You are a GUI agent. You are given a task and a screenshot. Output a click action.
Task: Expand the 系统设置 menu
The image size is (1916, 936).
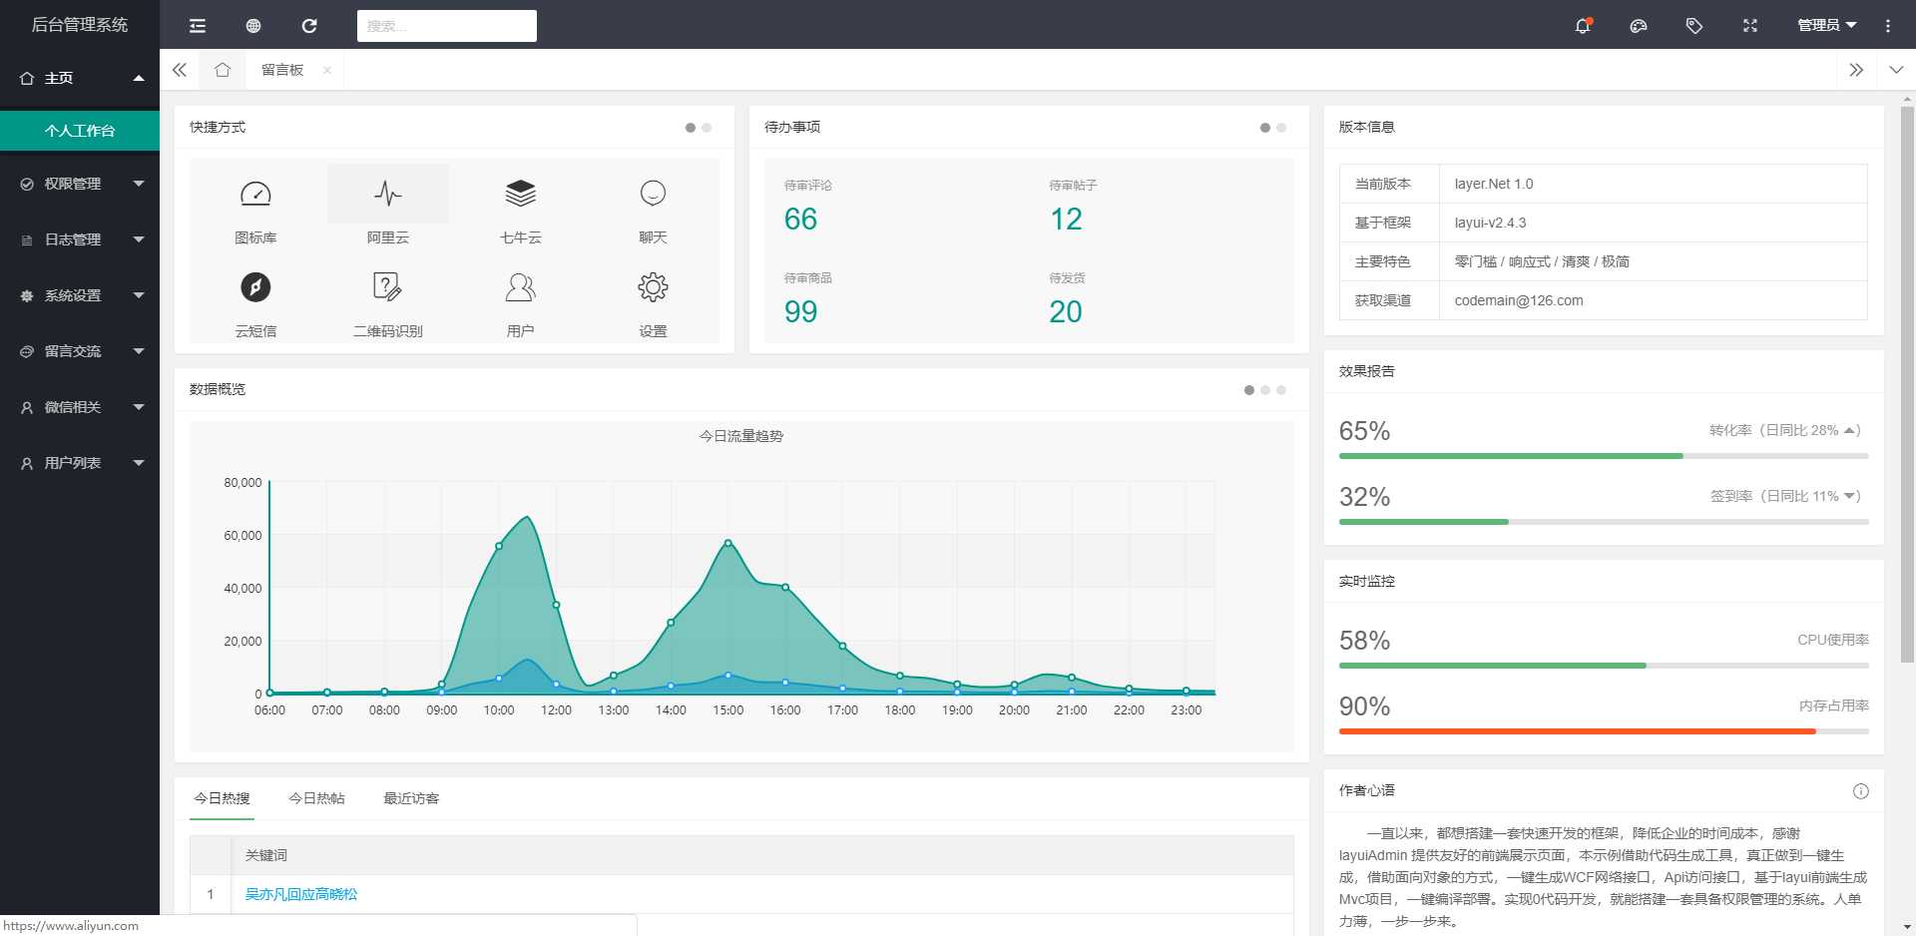(x=80, y=295)
